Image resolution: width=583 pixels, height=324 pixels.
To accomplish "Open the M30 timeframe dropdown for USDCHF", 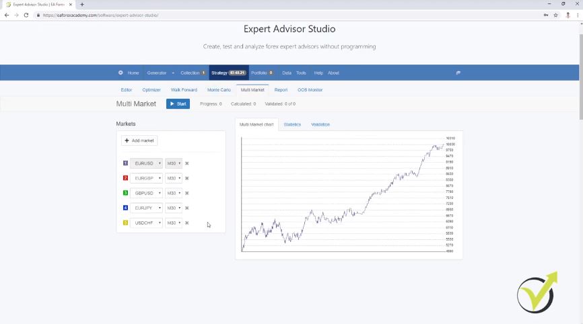I will tap(174, 222).
